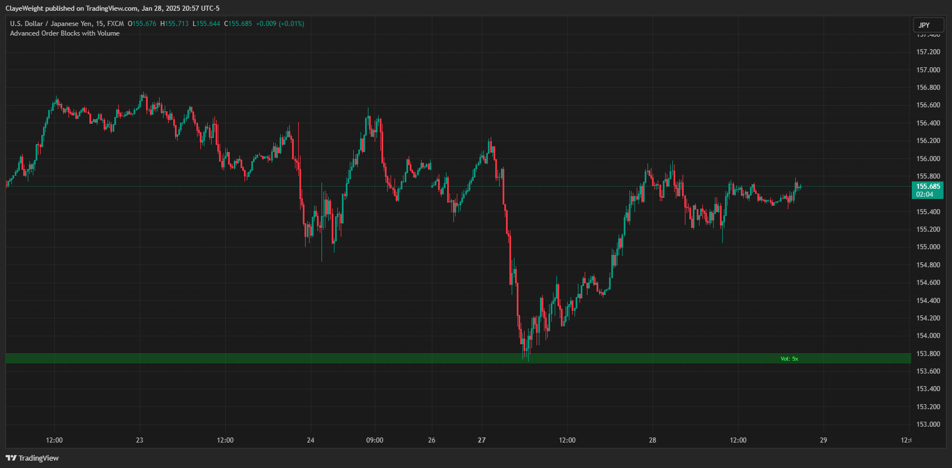Image resolution: width=952 pixels, height=468 pixels.
Task: Click the 153.800 price axis label
Action: click(928, 353)
